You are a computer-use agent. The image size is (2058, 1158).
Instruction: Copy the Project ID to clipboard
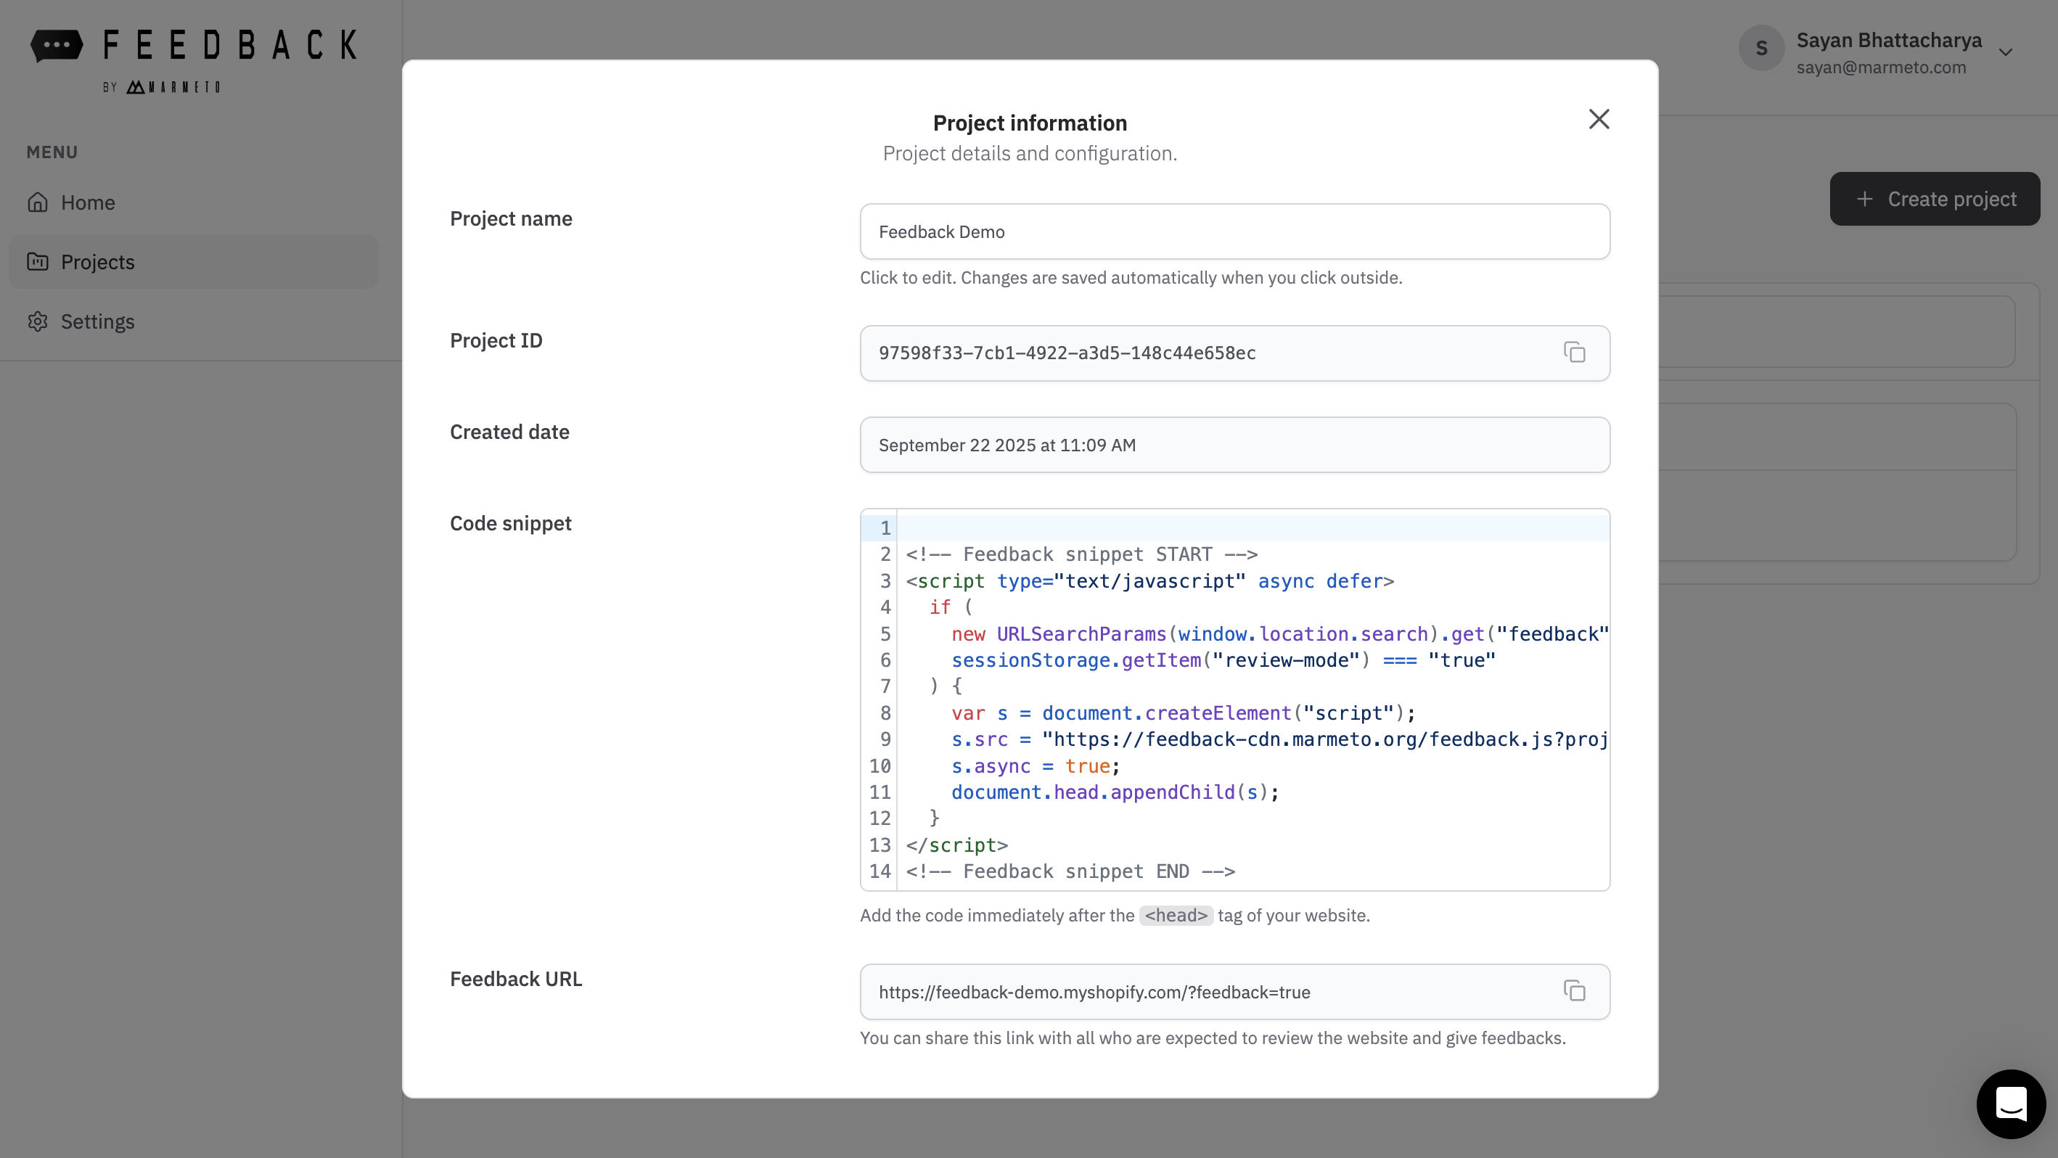coord(1574,352)
